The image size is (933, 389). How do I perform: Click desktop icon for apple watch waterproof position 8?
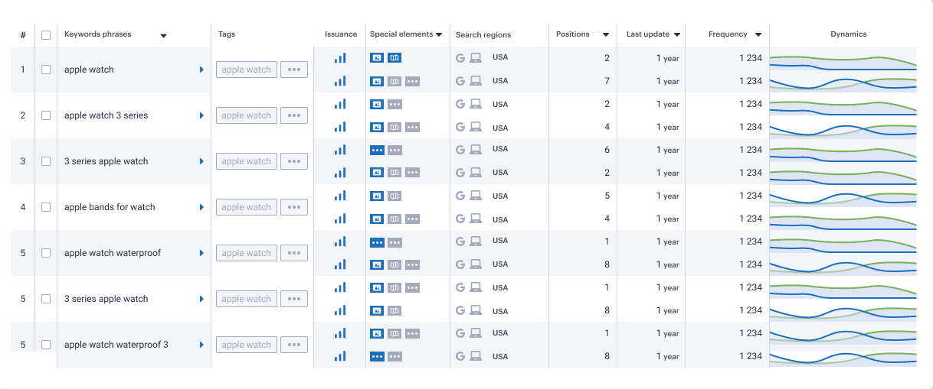(x=476, y=264)
